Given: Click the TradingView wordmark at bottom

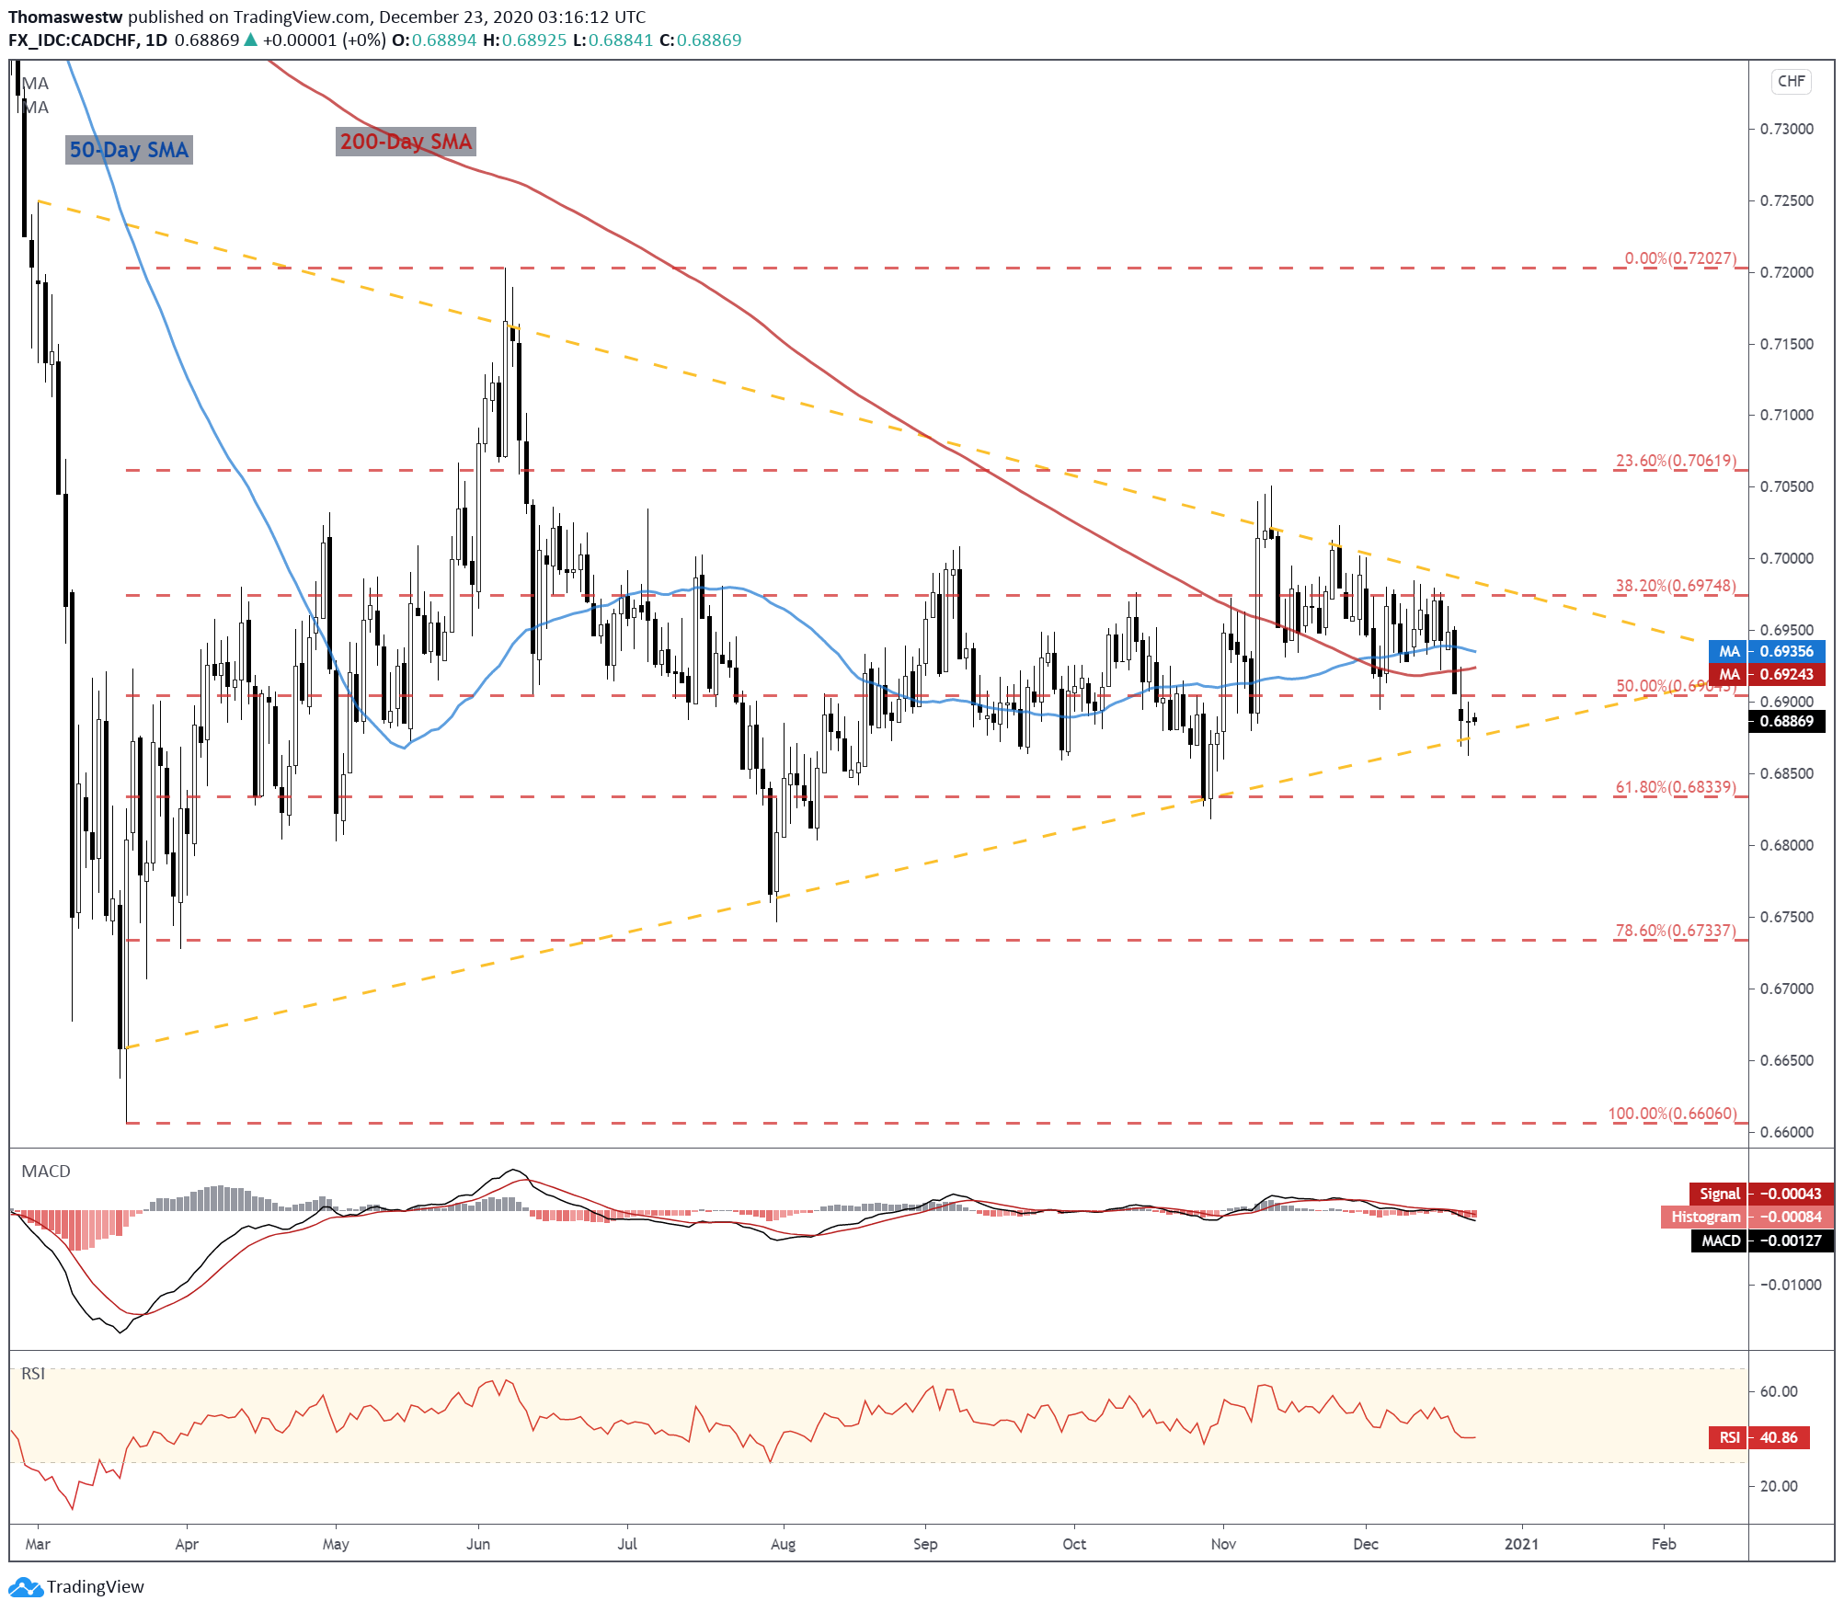Looking at the screenshot, I should [x=96, y=1586].
